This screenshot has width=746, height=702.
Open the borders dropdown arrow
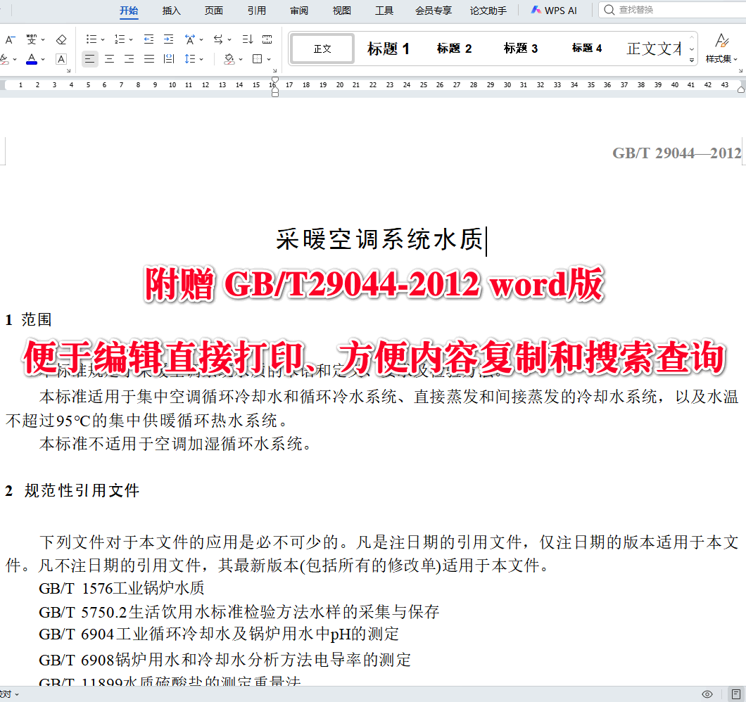269,60
